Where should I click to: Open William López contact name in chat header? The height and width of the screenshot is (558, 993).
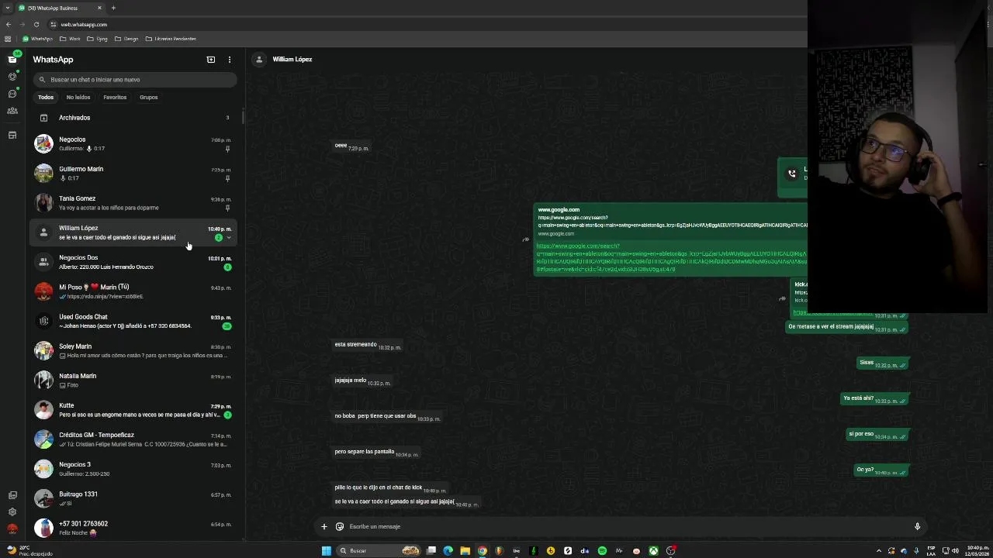[292, 59]
